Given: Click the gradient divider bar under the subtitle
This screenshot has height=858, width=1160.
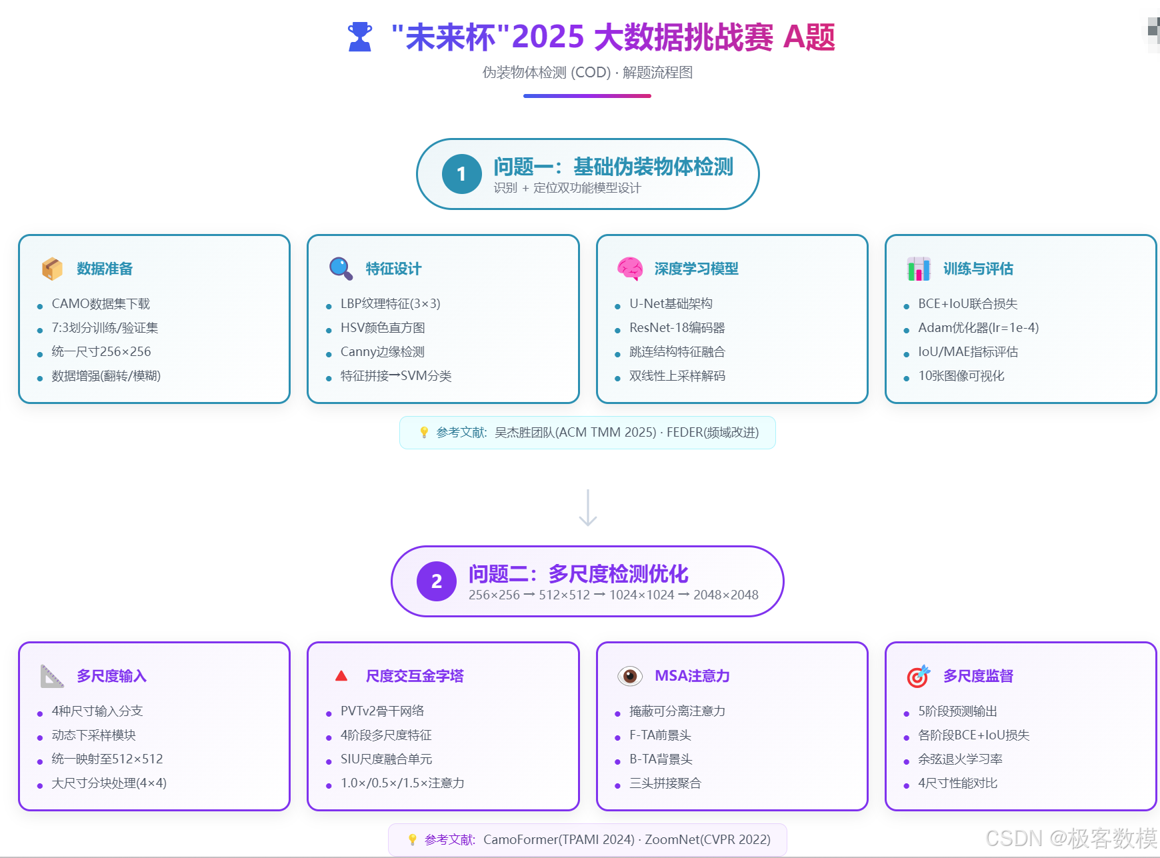Looking at the screenshot, I should tap(587, 96).
